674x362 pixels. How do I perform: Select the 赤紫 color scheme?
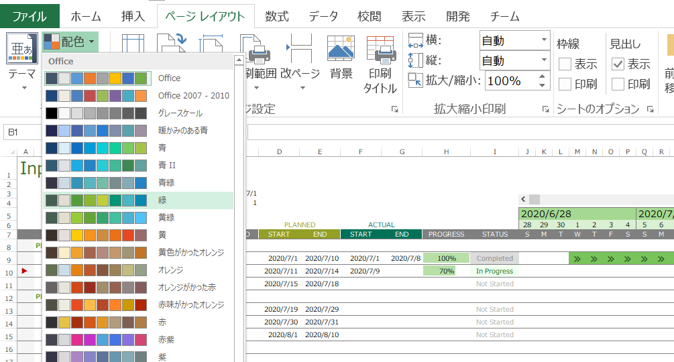pos(138,340)
